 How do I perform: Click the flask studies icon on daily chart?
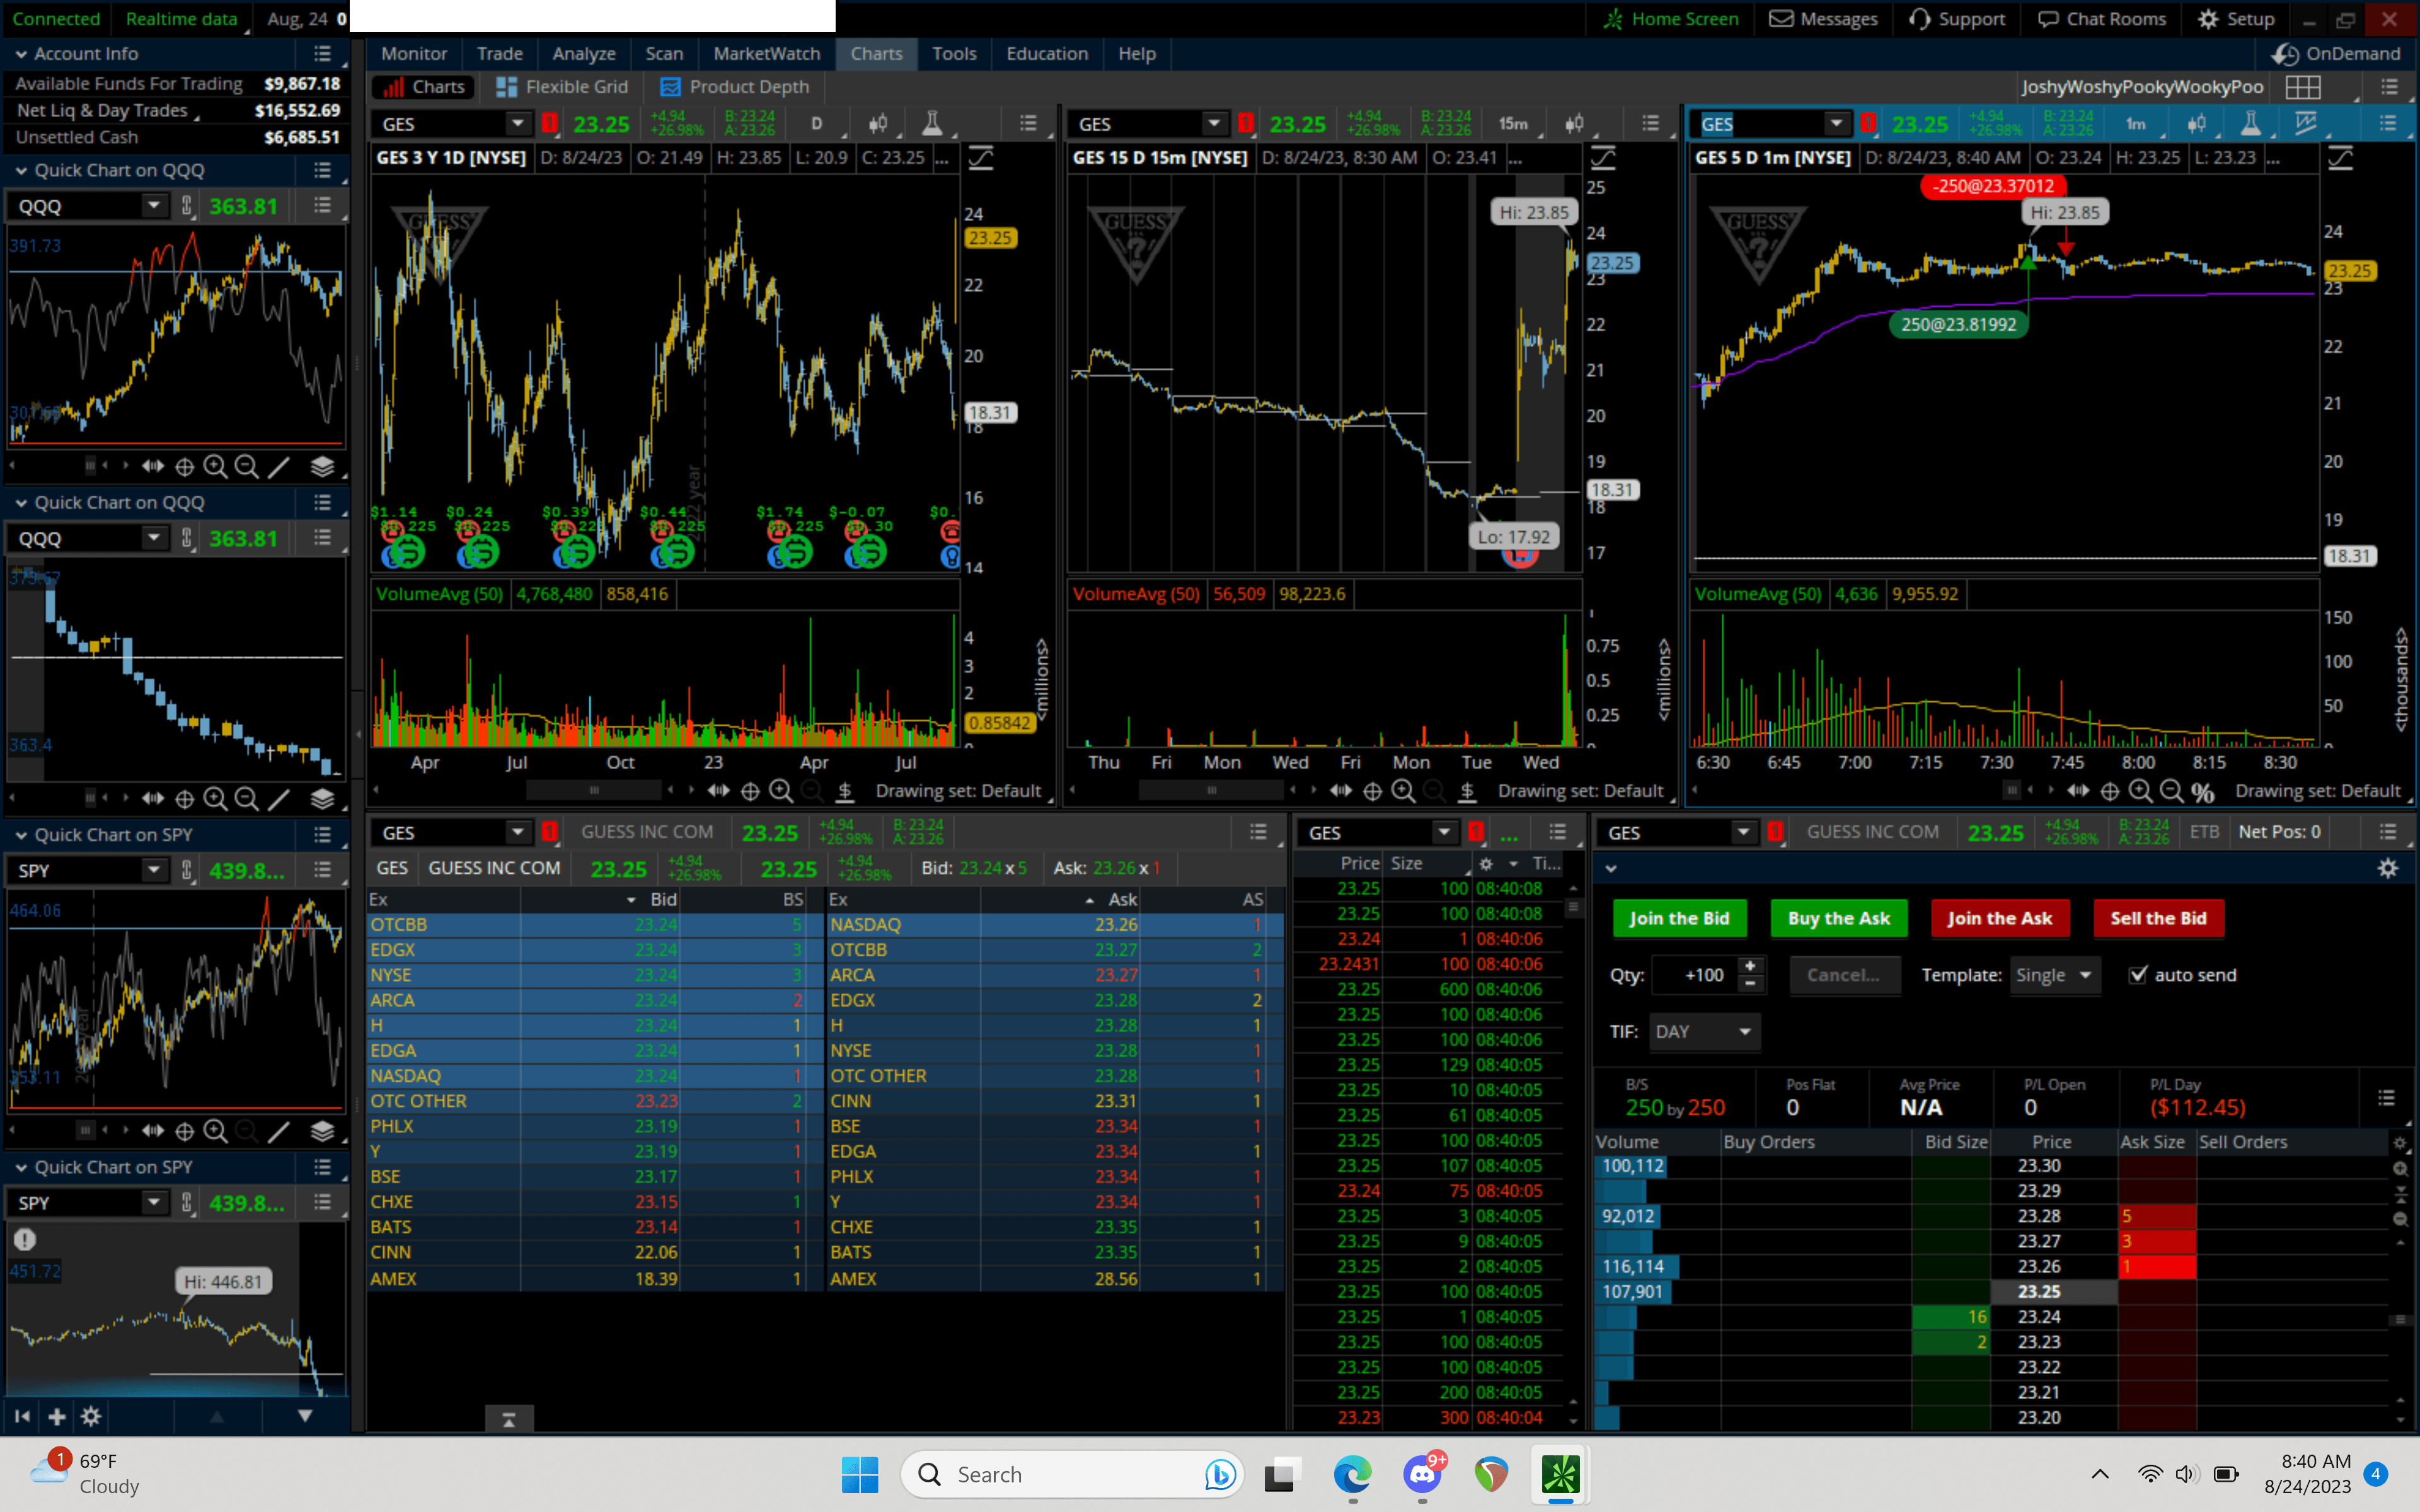click(x=931, y=123)
